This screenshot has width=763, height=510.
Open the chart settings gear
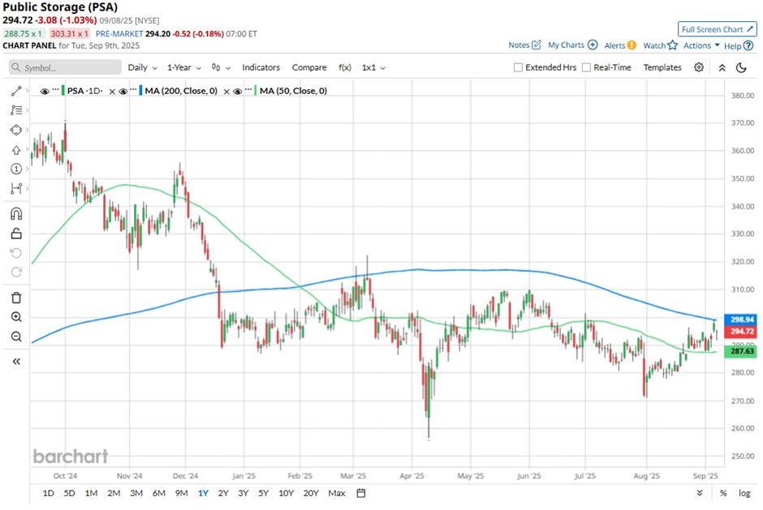(x=699, y=67)
